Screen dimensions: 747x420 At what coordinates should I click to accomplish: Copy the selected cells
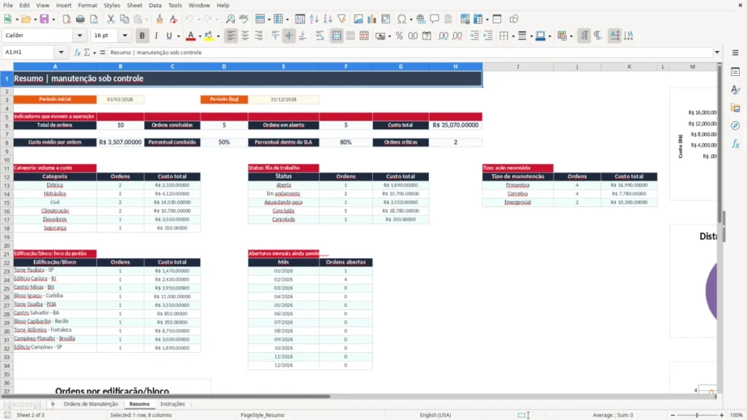coord(124,19)
